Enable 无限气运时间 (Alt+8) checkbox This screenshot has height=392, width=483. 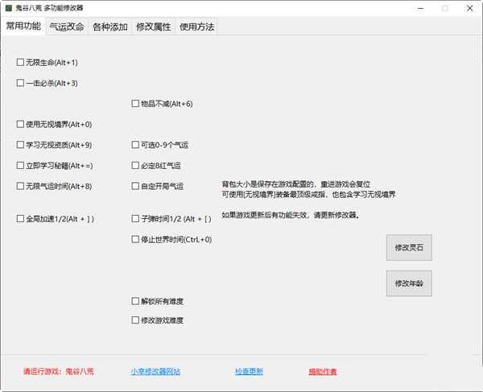click(21, 186)
